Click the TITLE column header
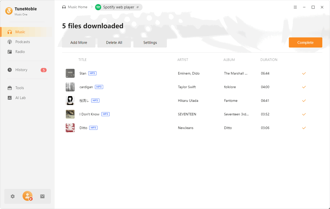Screen dimensions: 330x209 point(82,60)
